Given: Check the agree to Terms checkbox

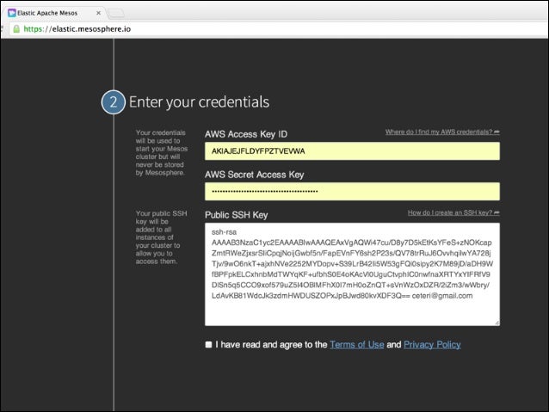Looking at the screenshot, I should [x=209, y=344].
